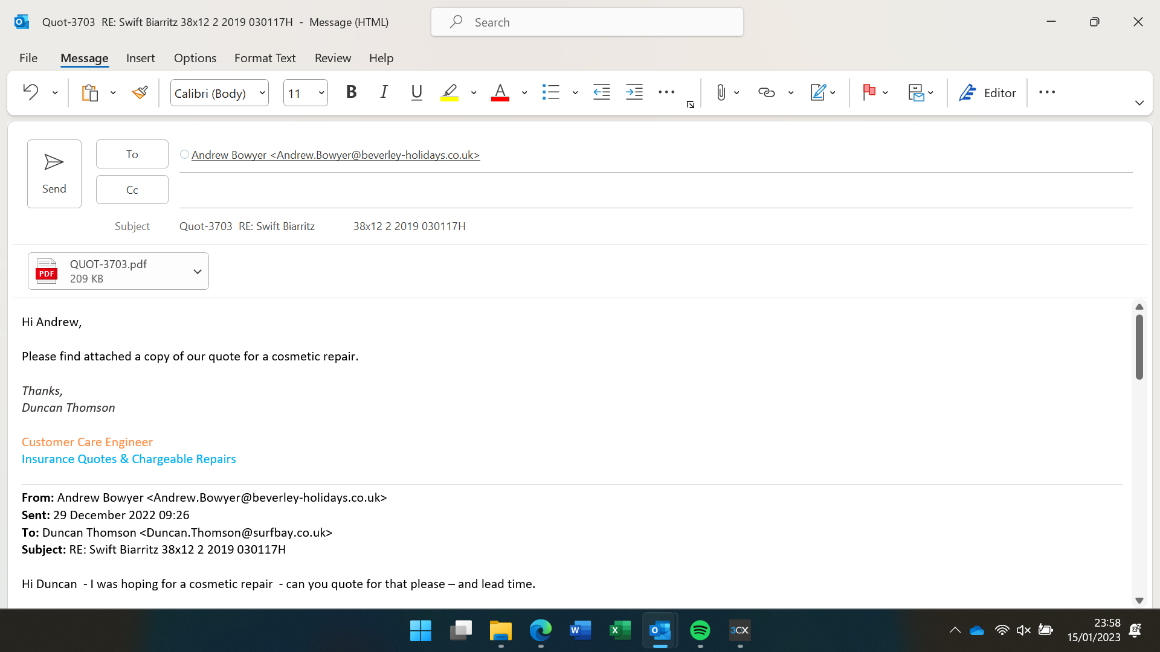Open the Editor proofing tool
The image size is (1160, 652).
[x=987, y=92]
